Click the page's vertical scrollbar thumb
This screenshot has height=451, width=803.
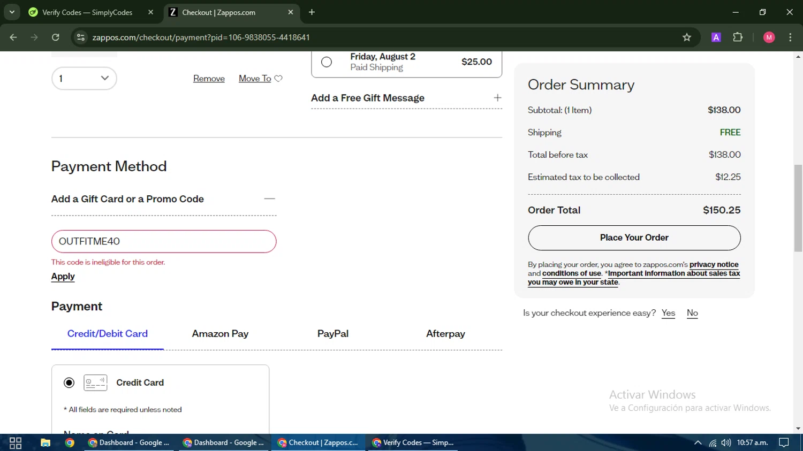pos(798,208)
